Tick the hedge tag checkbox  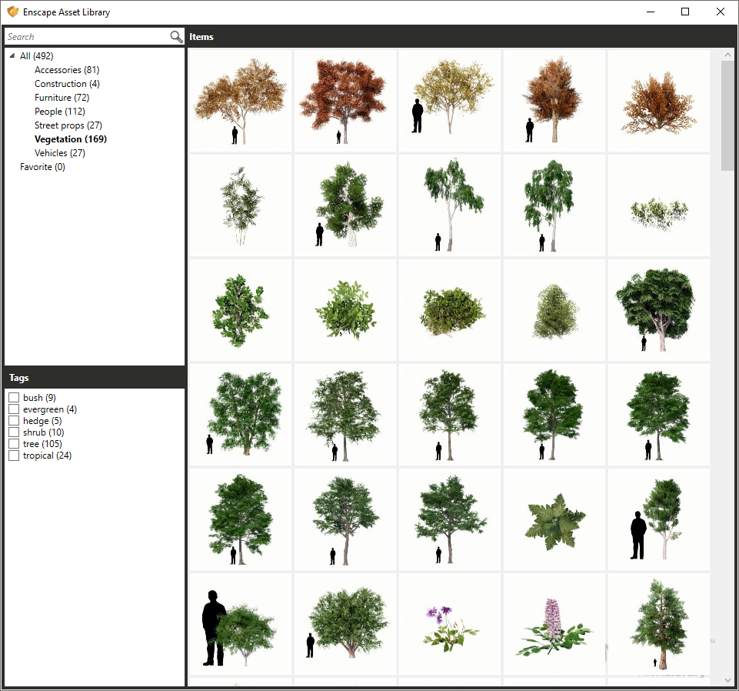pyautogui.click(x=14, y=421)
